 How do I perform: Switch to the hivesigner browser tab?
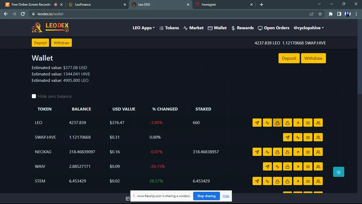coord(224,5)
